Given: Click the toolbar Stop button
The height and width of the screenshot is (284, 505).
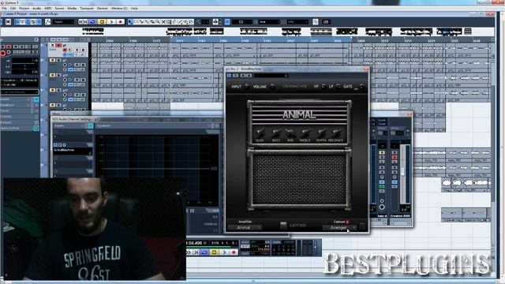Looking at the screenshot, I should (x=102, y=22).
